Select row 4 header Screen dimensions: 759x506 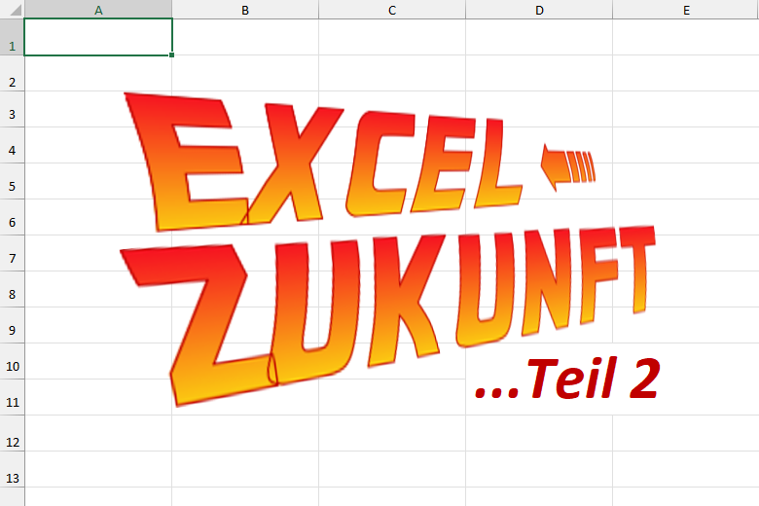[12, 145]
